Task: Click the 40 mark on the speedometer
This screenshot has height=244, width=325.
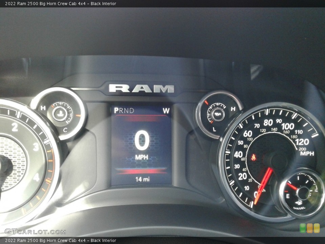Action: tap(238, 155)
